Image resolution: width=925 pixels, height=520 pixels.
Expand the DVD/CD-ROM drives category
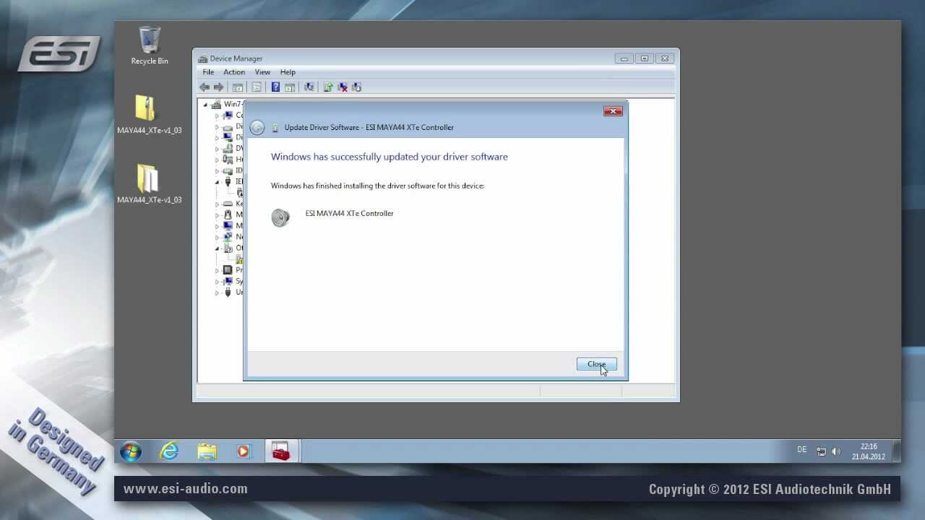click(217, 149)
